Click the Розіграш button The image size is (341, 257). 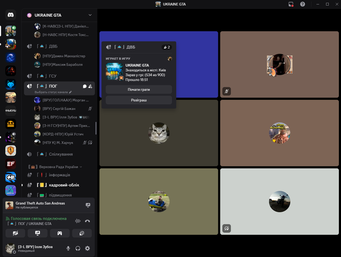coord(139,100)
